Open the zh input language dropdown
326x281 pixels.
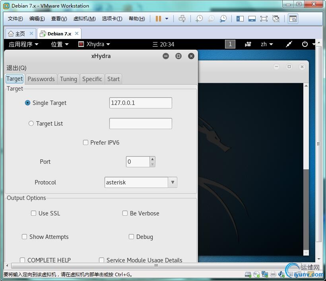(x=267, y=44)
